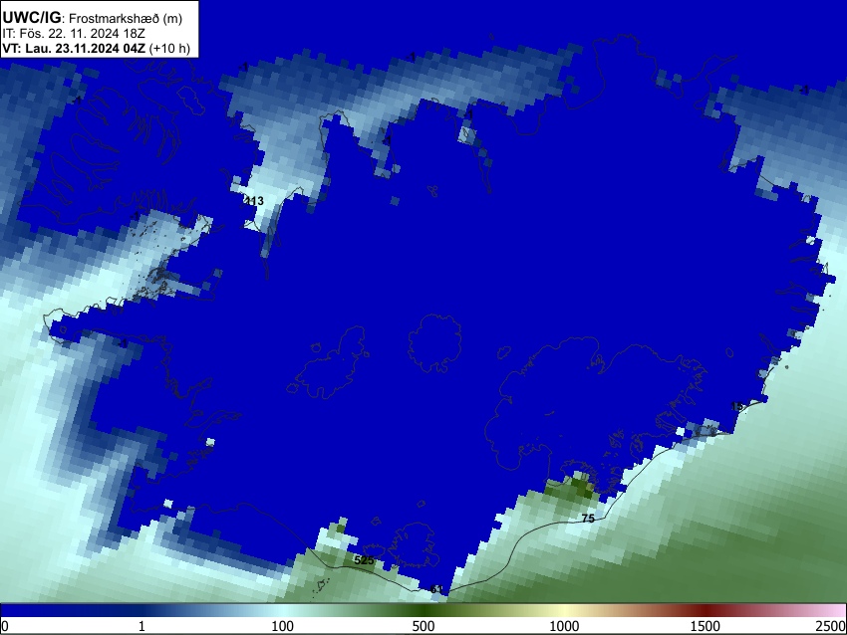Click the "2500" tick on the color scale
Image resolution: width=847 pixels, height=635 pixels.
[x=831, y=626]
